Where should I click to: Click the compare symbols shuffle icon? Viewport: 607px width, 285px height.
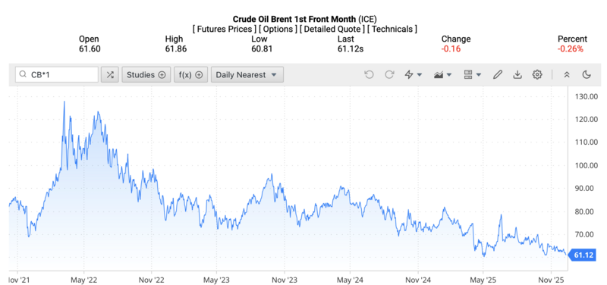[110, 74]
